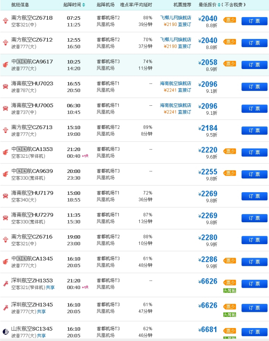Click 票少 tag on CA9639 row
The height and width of the screenshot is (341, 269).
coord(230,173)
